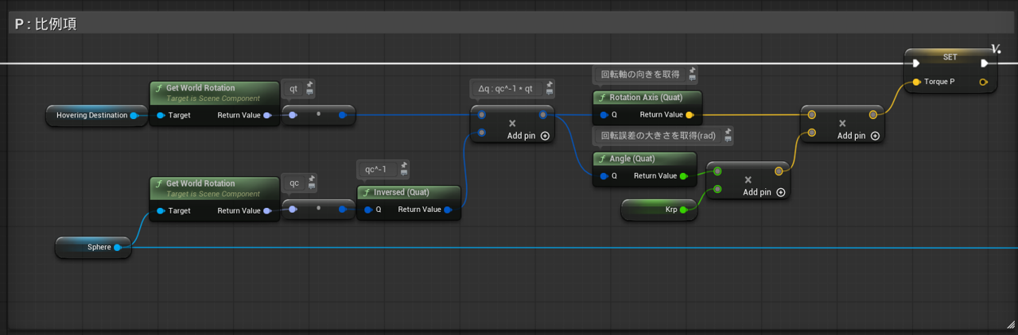The image size is (1018, 335).
Task: Click the function icon on the Inversed (Quat) node
Action: (366, 192)
